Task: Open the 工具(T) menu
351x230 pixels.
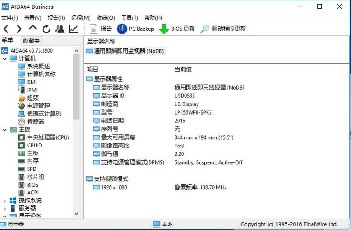Action: tap(129, 18)
